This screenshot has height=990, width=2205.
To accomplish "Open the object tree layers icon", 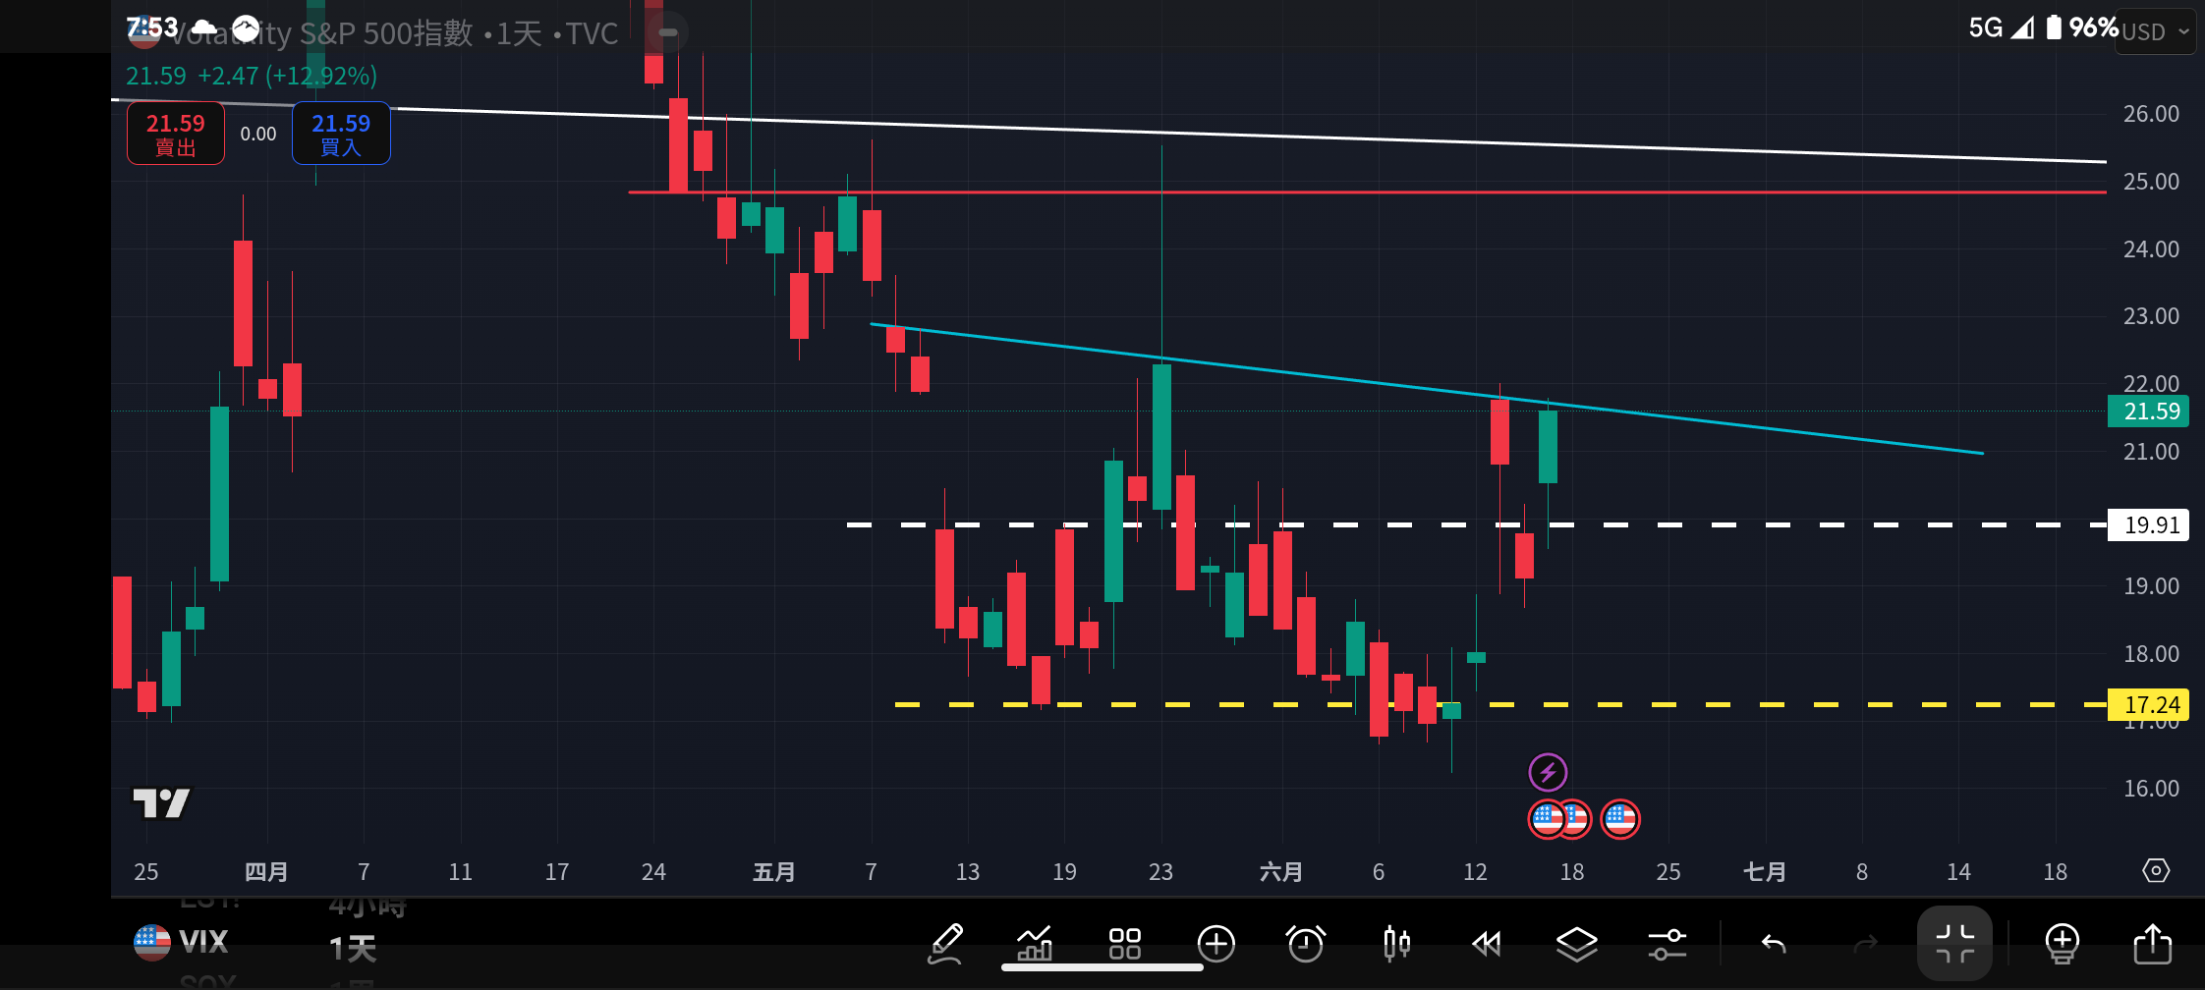I will click(x=1577, y=944).
